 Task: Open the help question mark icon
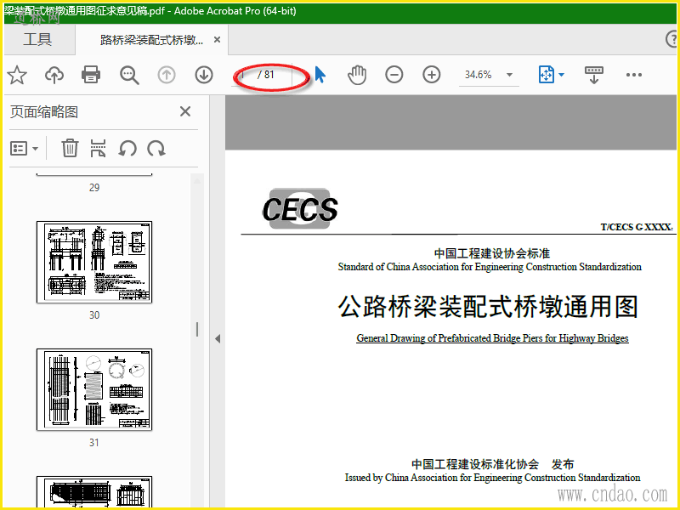[671, 39]
